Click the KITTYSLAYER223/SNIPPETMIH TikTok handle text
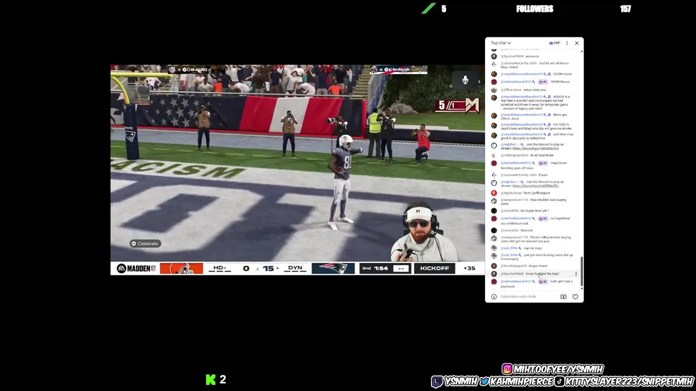Image resolution: width=696 pixels, height=391 pixels. 629,382
